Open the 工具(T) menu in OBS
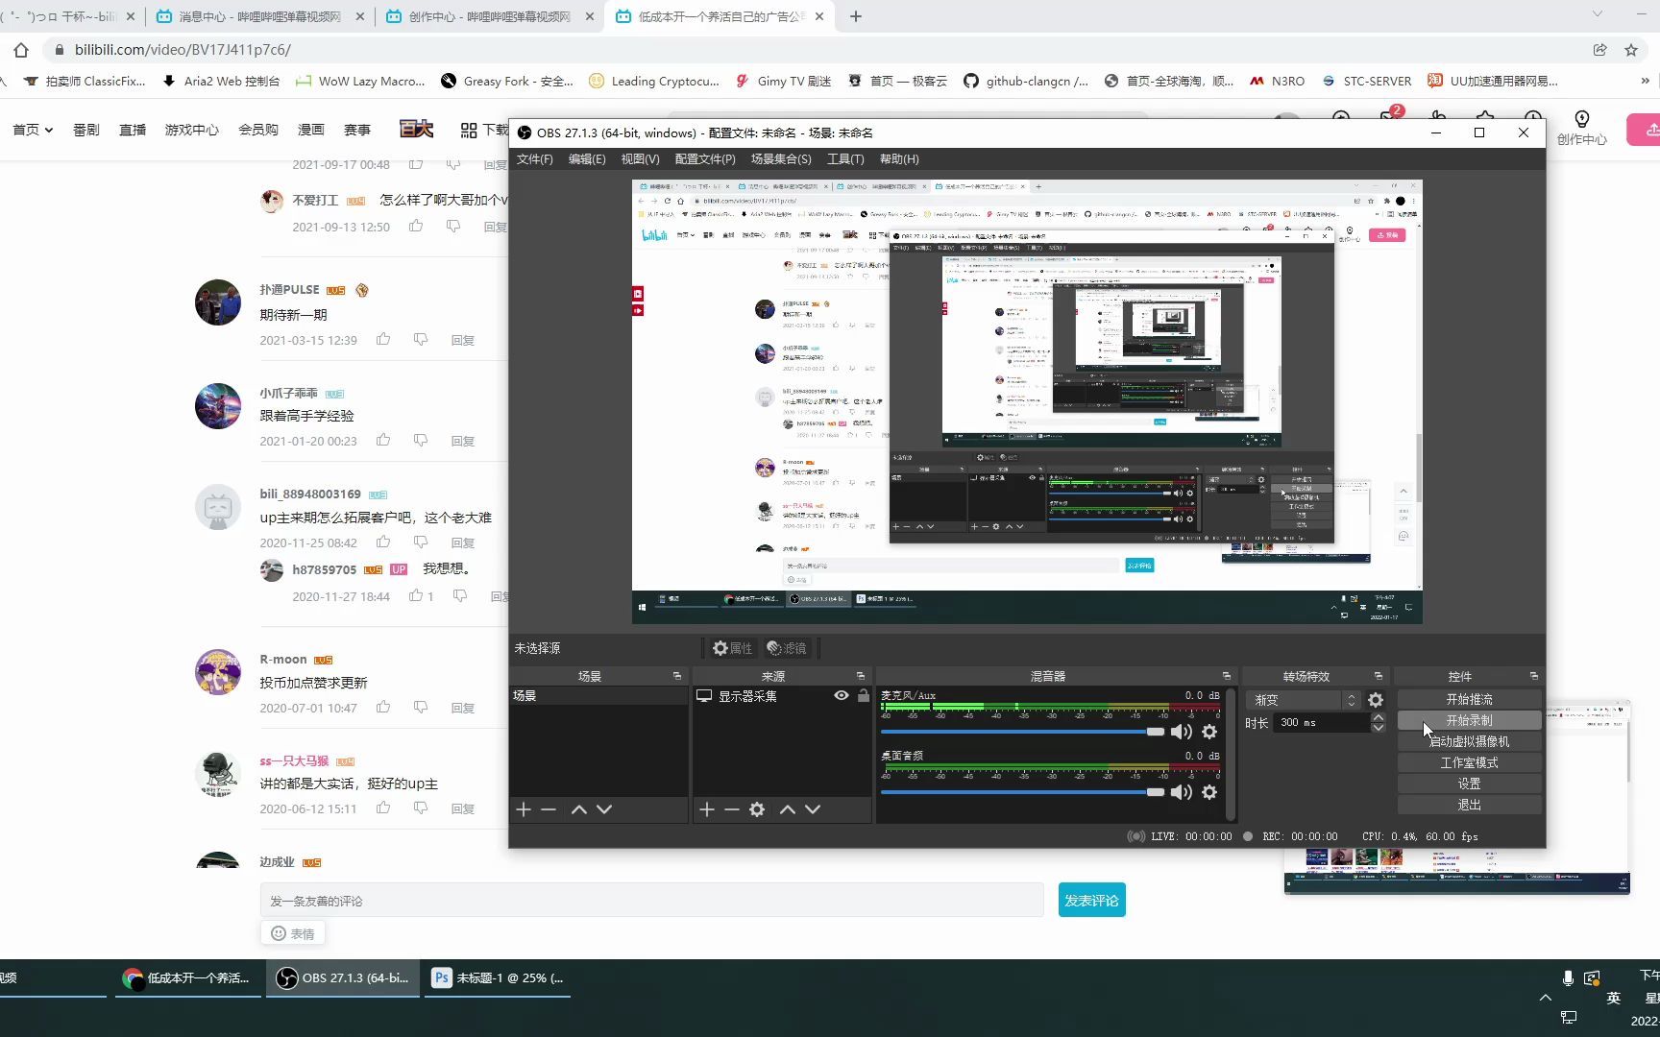The height and width of the screenshot is (1037, 1660). click(845, 159)
